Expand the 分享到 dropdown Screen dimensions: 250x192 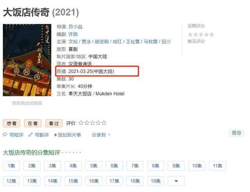tap(101, 135)
